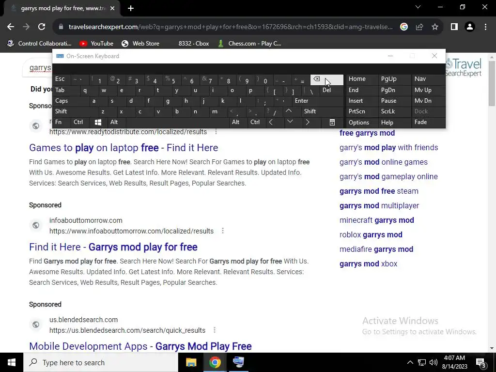
Task: Open the Chrome profile avatar
Action: point(470,27)
